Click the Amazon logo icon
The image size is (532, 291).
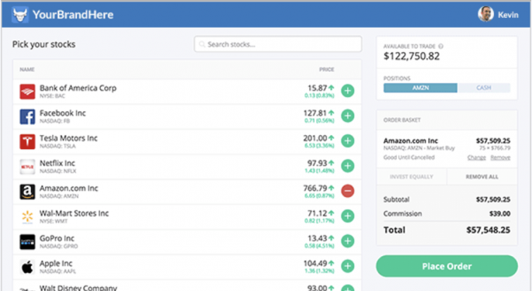pyautogui.click(x=27, y=192)
